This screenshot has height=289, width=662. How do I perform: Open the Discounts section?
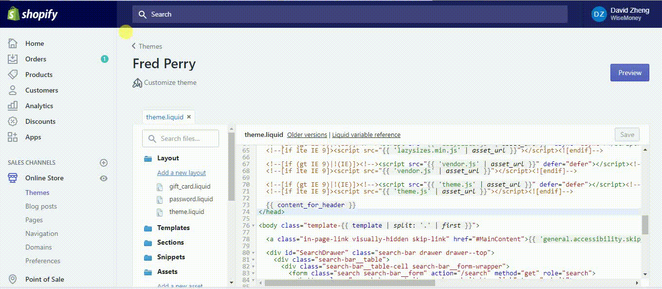(40, 121)
